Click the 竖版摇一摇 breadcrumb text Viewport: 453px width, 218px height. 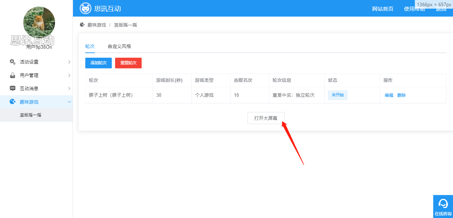point(125,25)
